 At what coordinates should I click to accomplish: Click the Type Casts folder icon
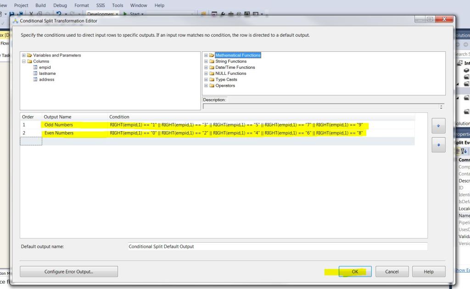tap(212, 79)
